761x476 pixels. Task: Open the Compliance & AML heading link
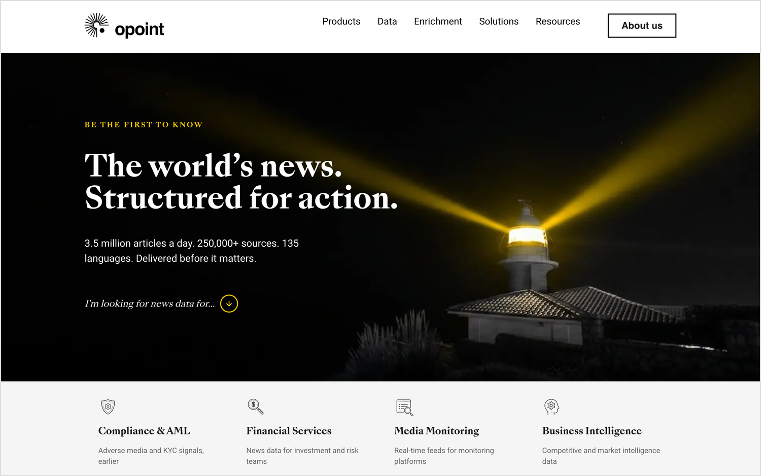pos(144,431)
